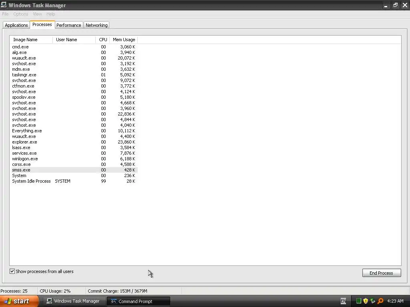The width and height of the screenshot is (410, 307).
Task: Click the Windows Task Manager taskbar button
Action: click(73, 301)
